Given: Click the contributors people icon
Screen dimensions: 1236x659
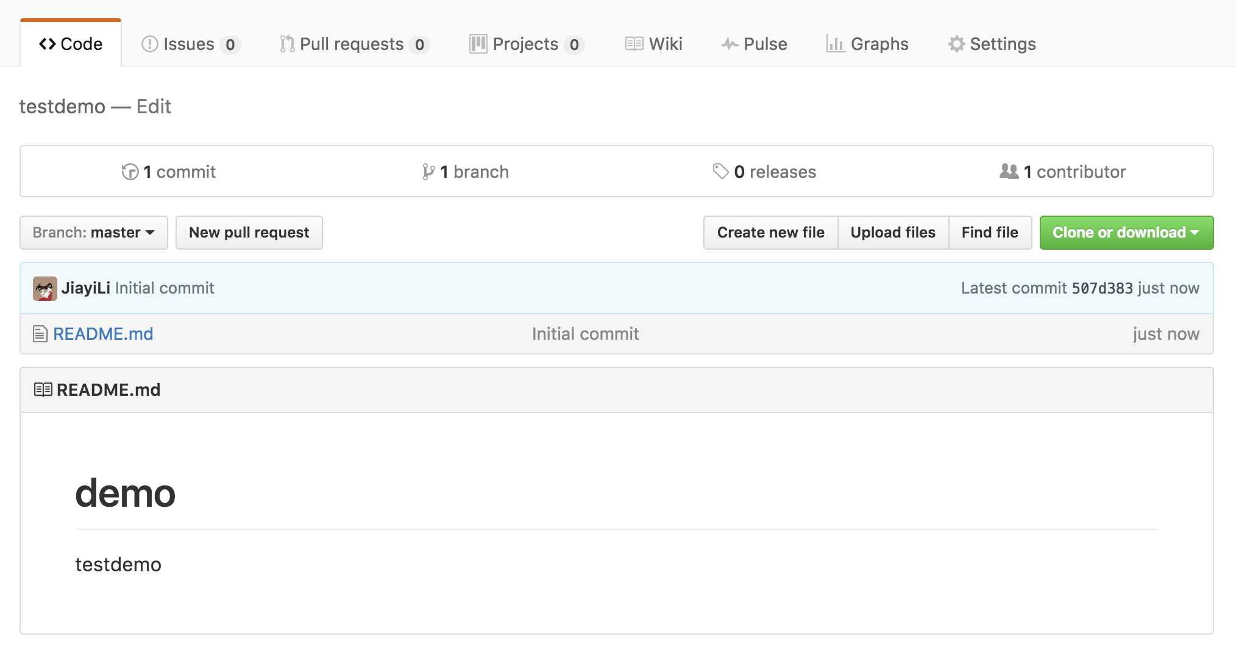Looking at the screenshot, I should pos(1009,172).
